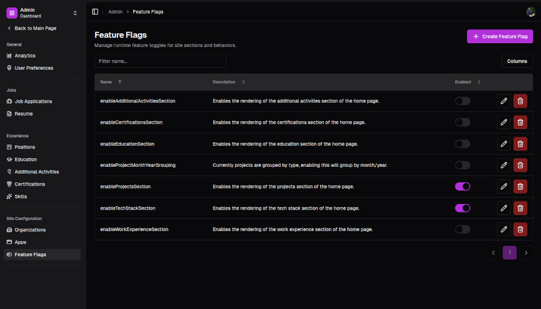Click edit pencil for enableProjectMonthYearGrouping
The height and width of the screenshot is (309, 541).
click(x=504, y=165)
